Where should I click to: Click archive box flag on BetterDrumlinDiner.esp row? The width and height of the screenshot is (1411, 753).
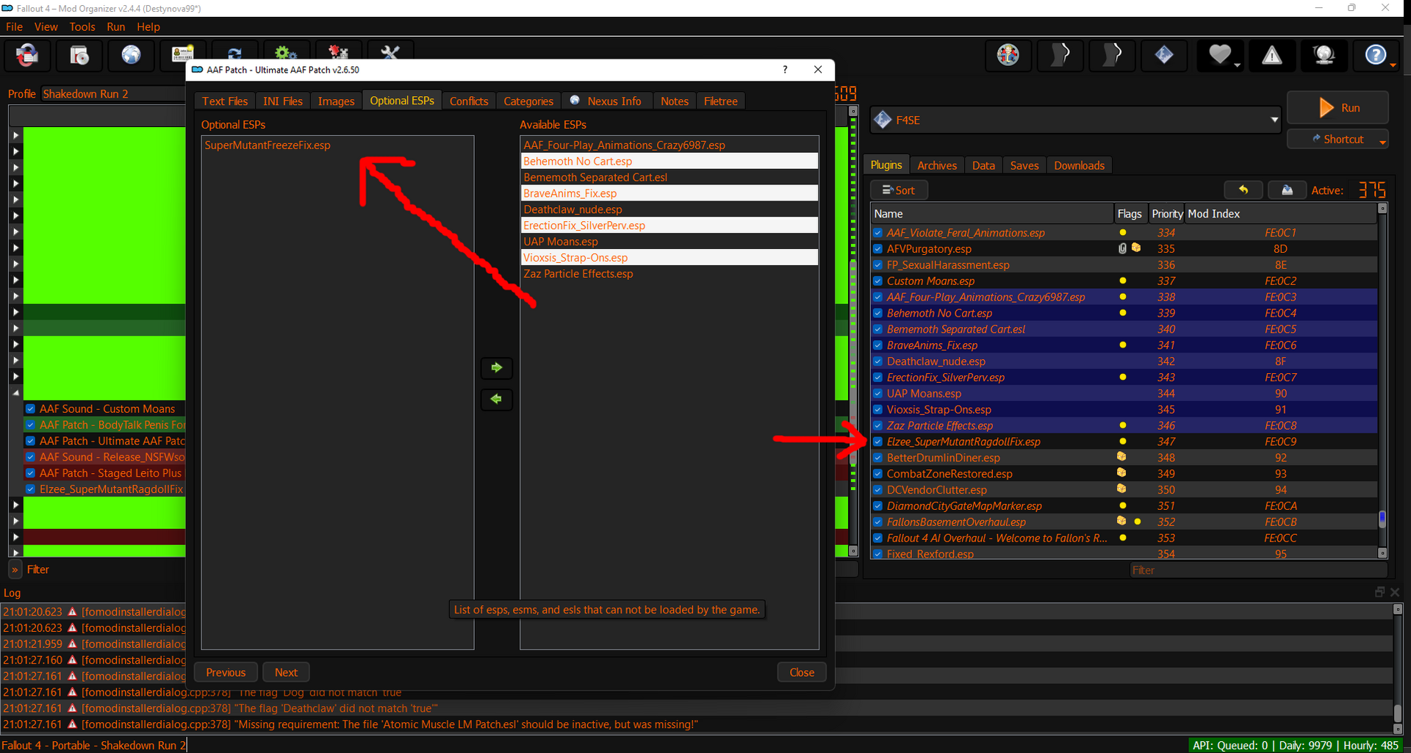pyautogui.click(x=1122, y=457)
